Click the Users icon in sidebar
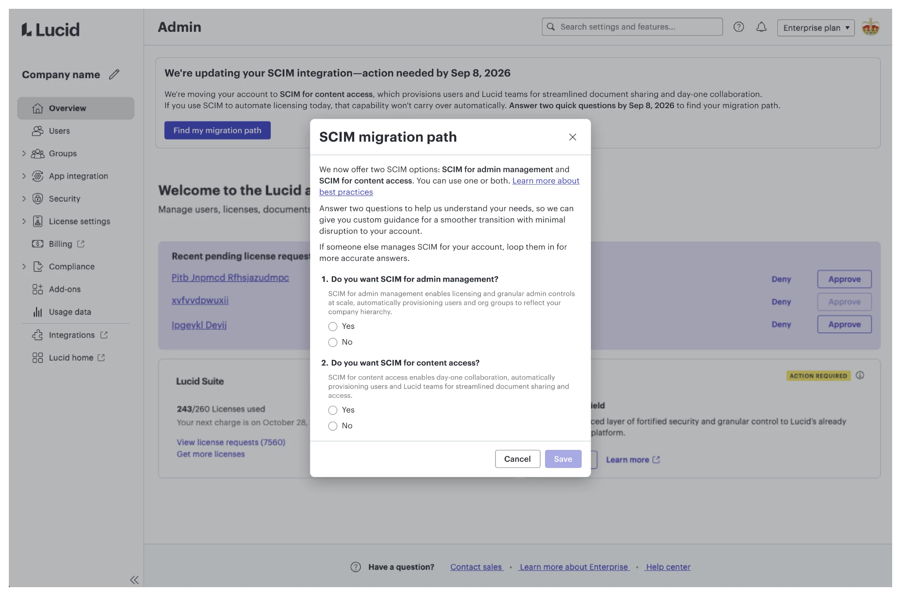Viewport: 901px width, 596px height. (x=38, y=131)
